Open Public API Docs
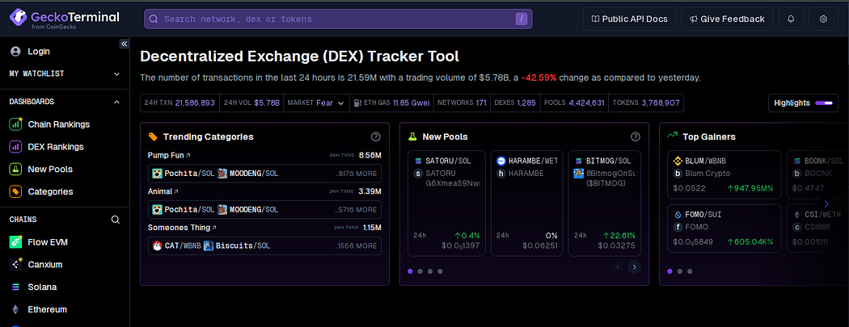This screenshot has height=327, width=849. point(629,19)
